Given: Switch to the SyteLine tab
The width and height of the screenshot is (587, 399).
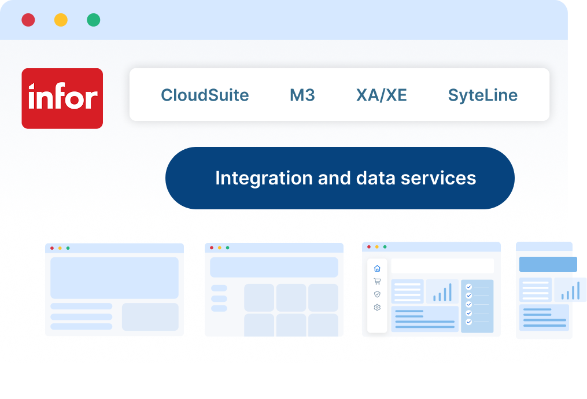Looking at the screenshot, I should pos(482,95).
